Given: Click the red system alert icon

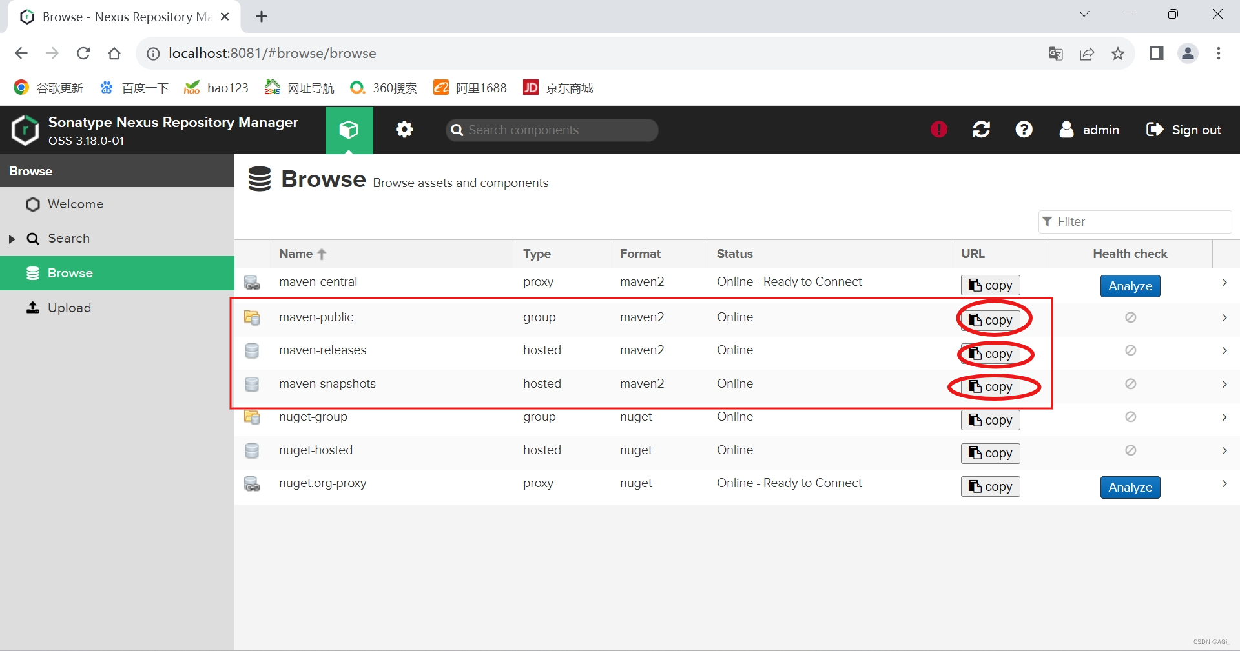Looking at the screenshot, I should [x=939, y=130].
